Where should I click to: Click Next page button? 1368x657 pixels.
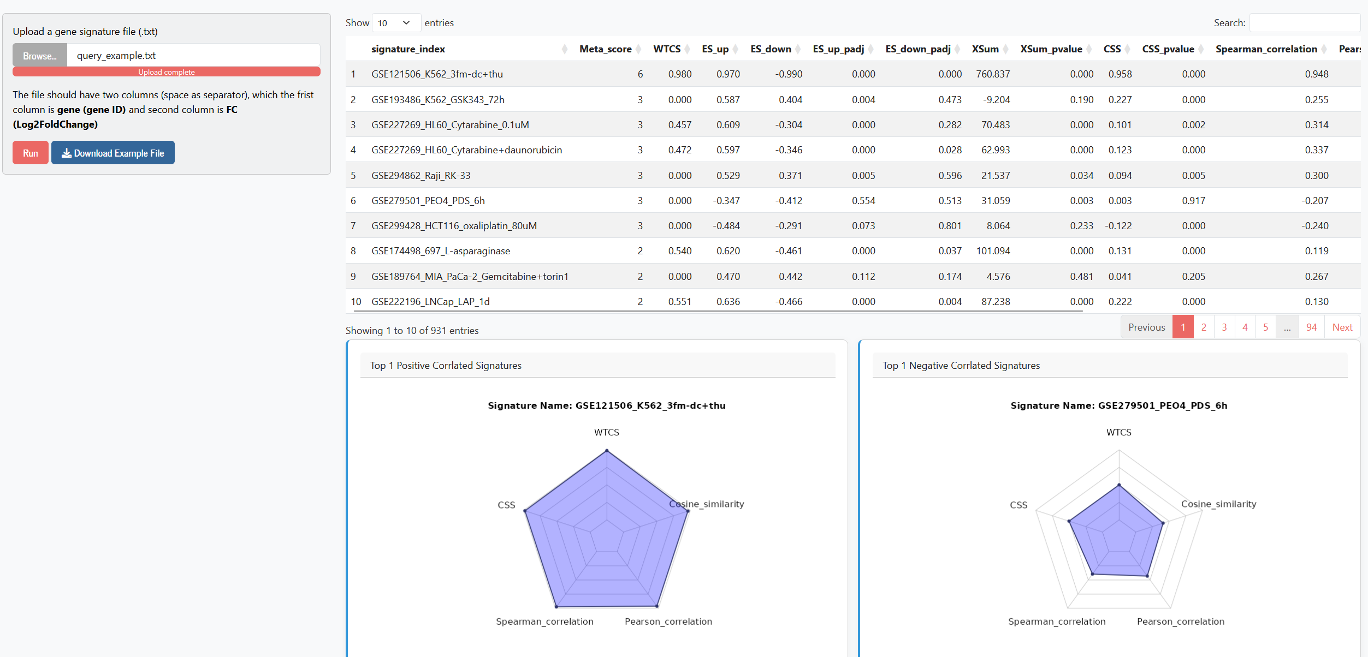[x=1342, y=327]
